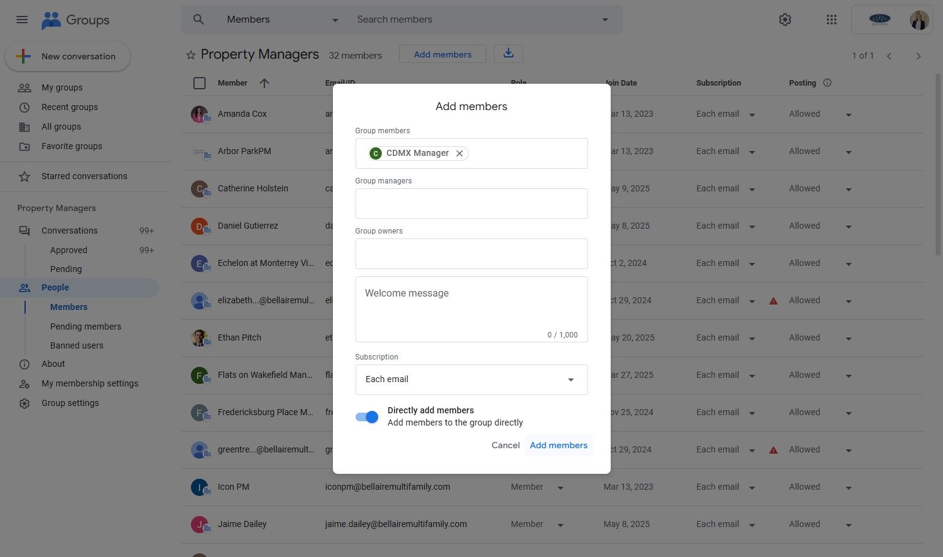
Task: Confirm with Add members dialog button
Action: (x=558, y=445)
